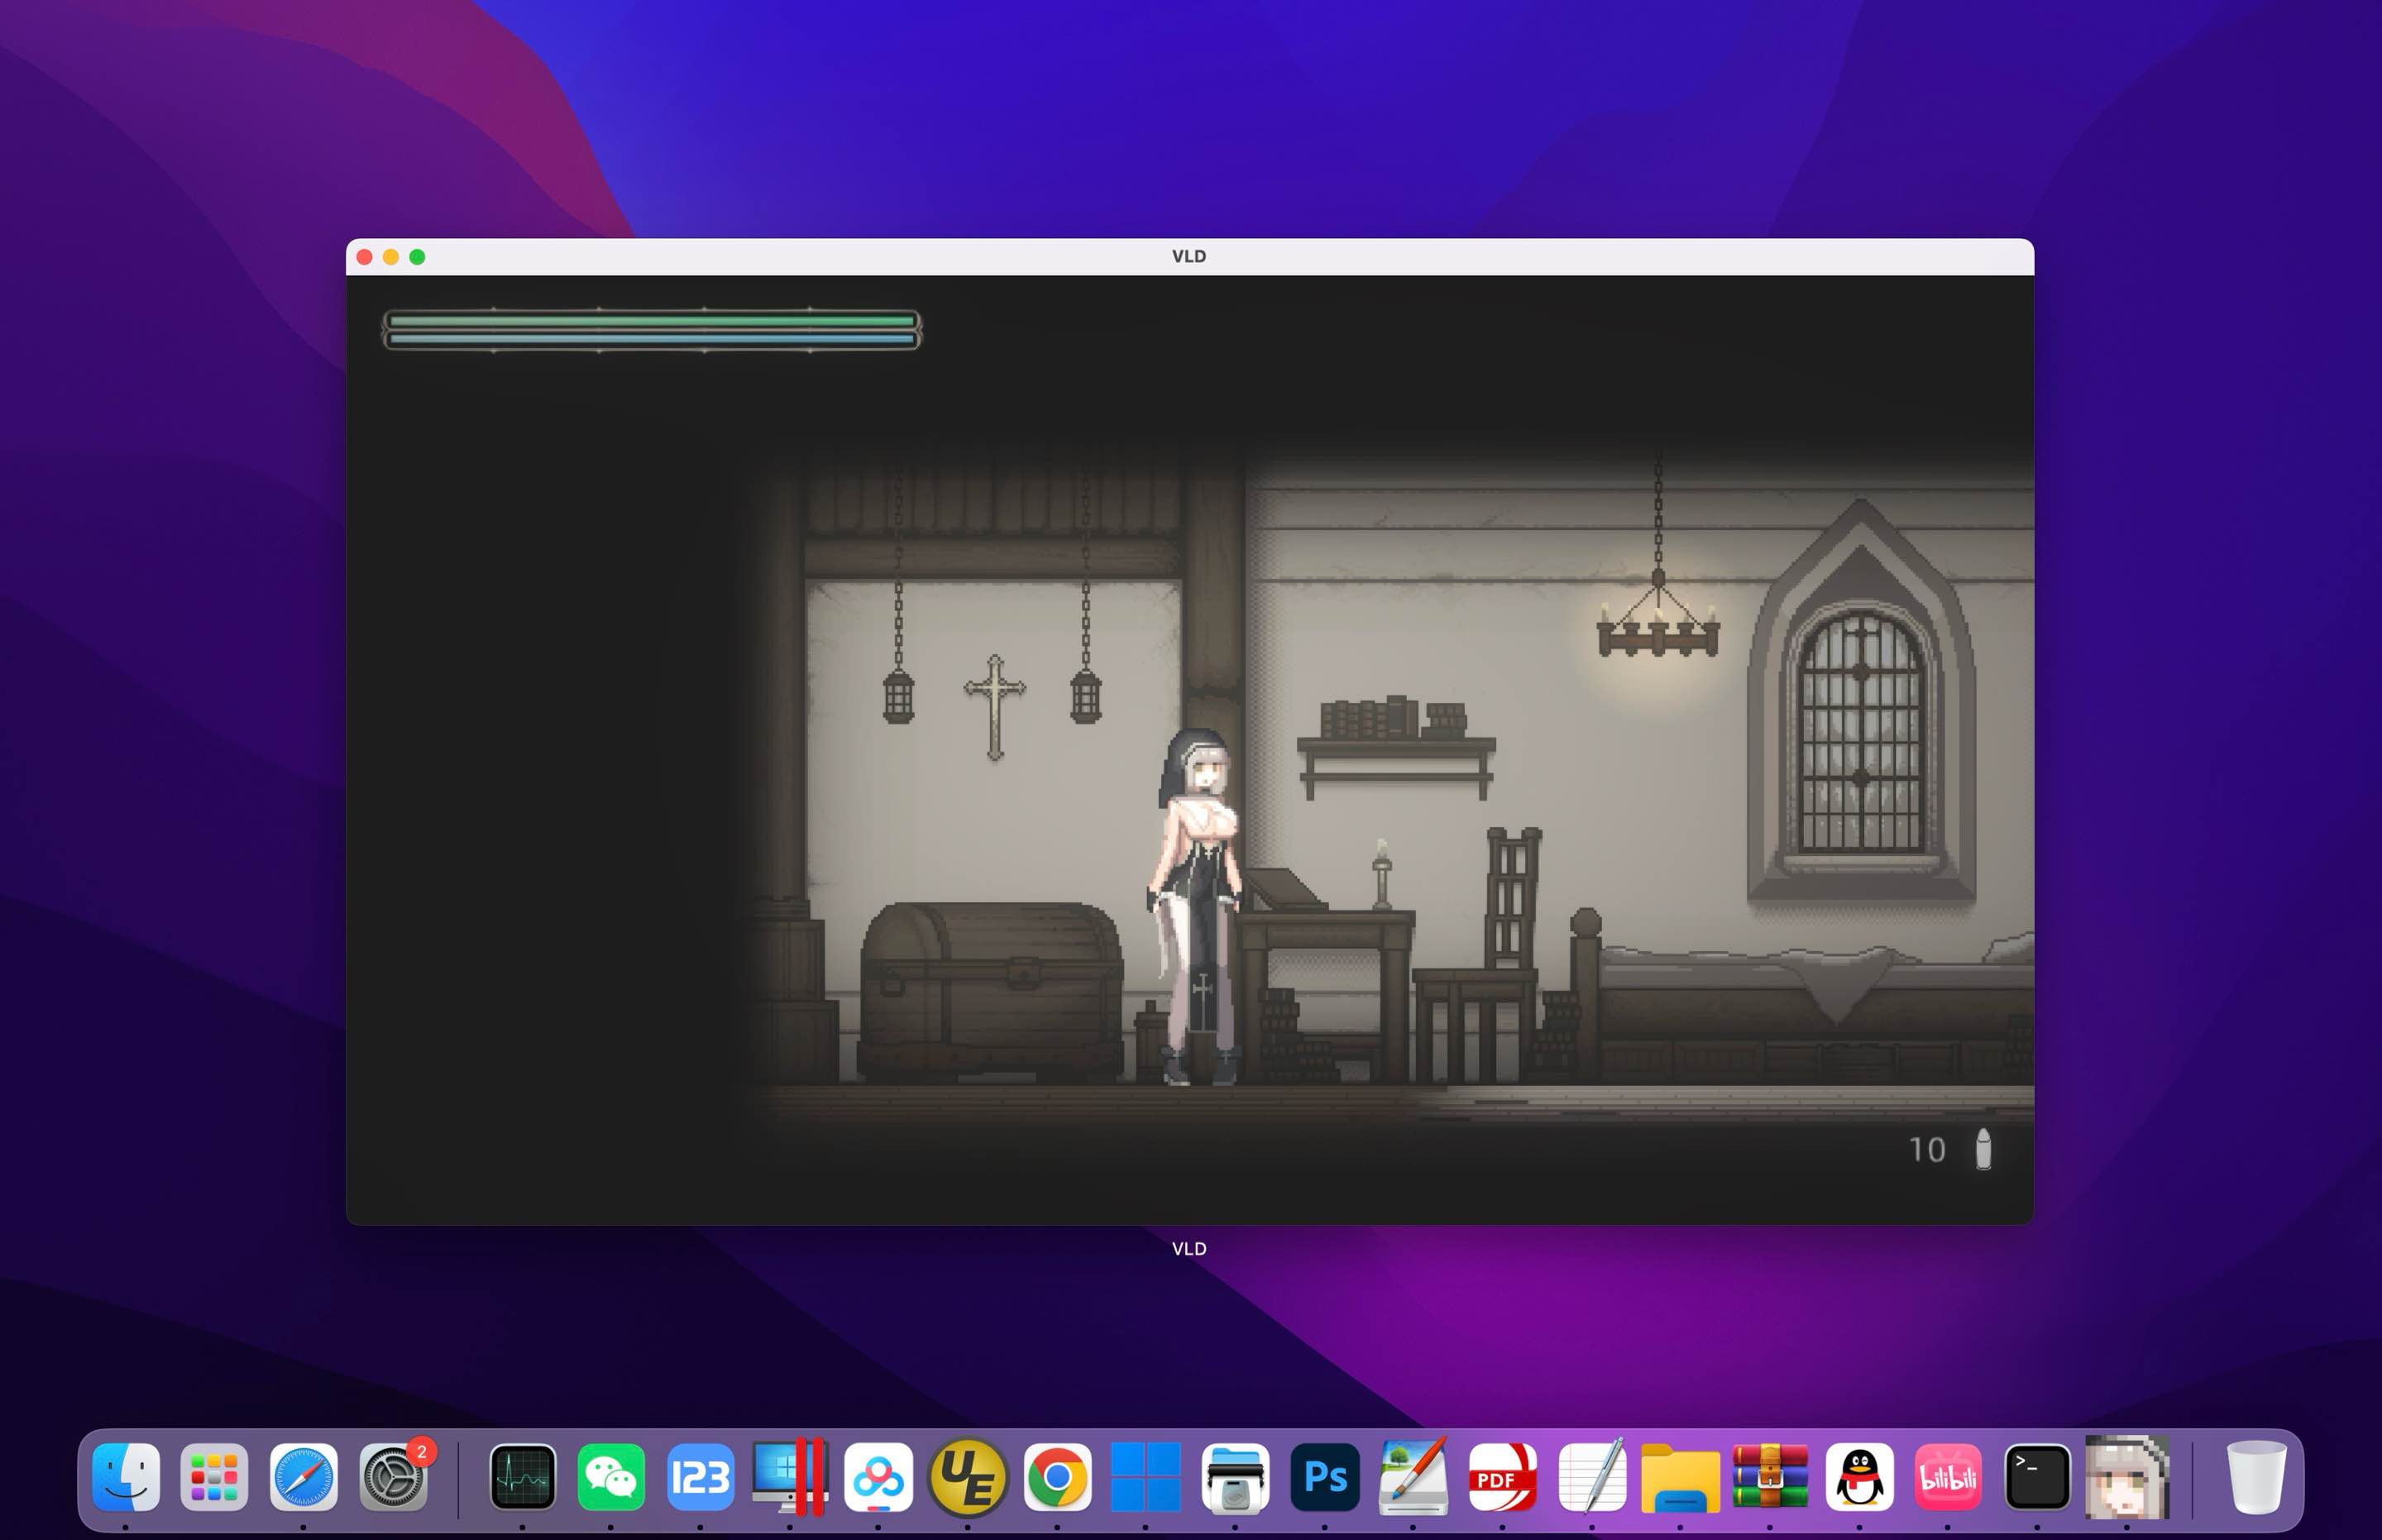
Task: Open the paintbrush drive icon in Dock
Action: pyautogui.click(x=1413, y=1477)
